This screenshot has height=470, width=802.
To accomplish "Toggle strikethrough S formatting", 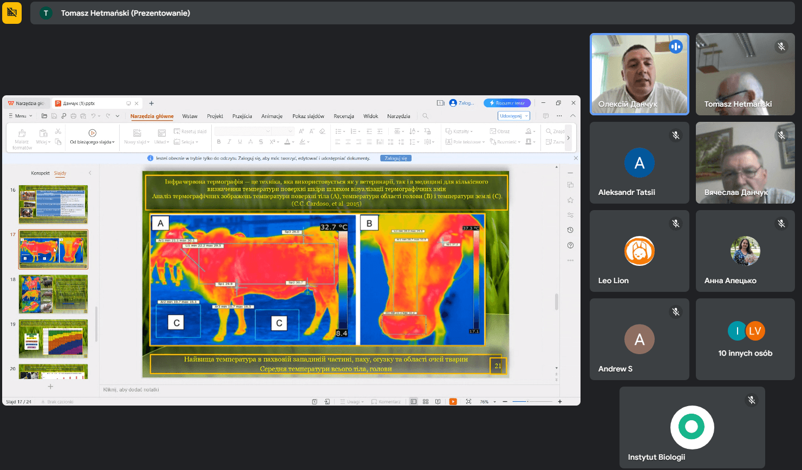I will coord(260,142).
